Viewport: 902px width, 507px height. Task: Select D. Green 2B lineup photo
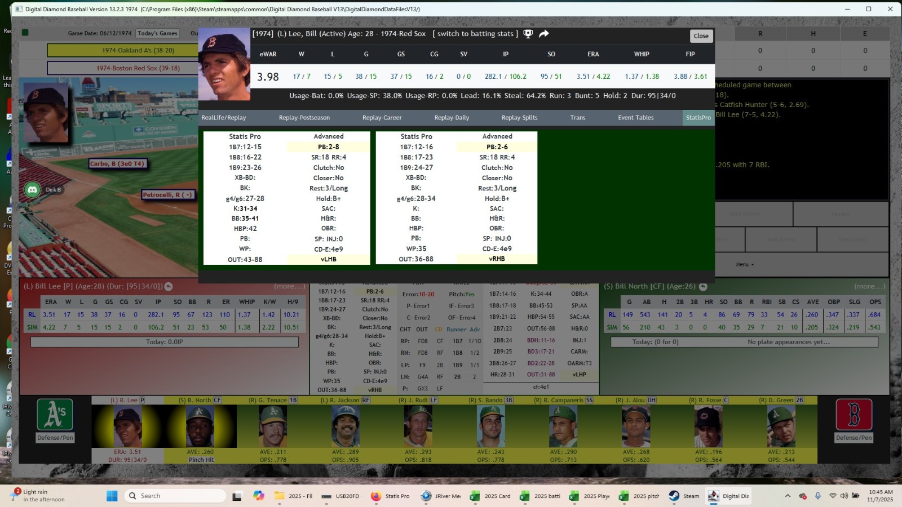pos(781,426)
